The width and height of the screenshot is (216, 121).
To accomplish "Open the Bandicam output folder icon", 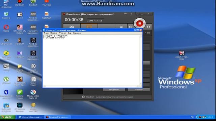I will click(121, 27).
